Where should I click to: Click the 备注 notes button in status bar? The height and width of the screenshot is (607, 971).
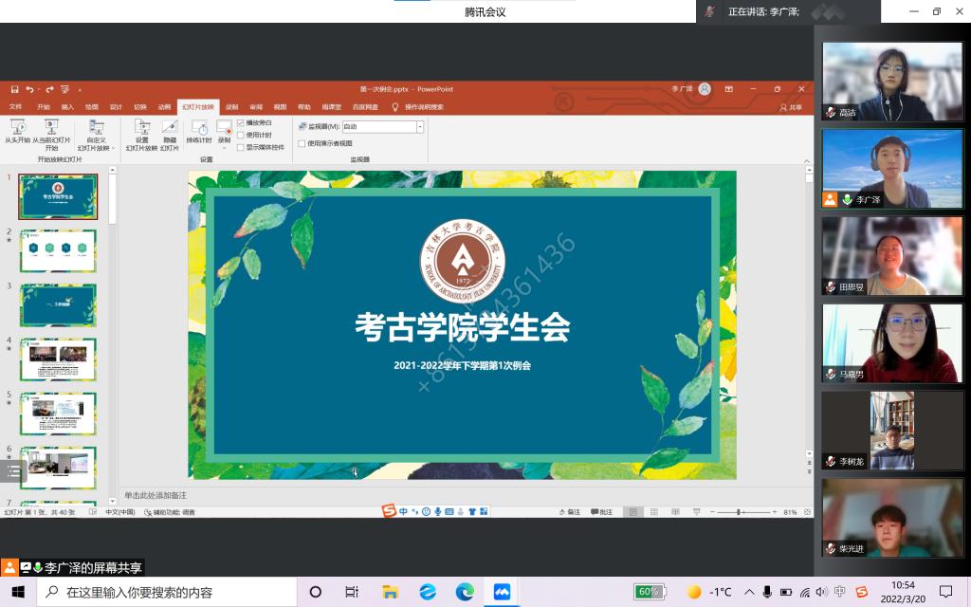point(569,512)
